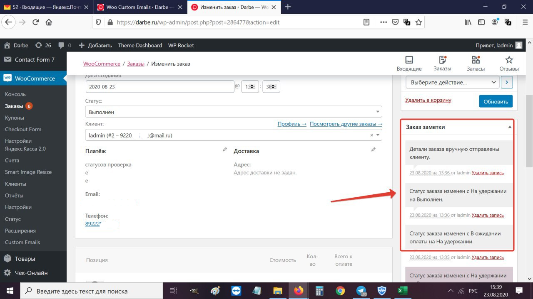Open the Купоны submenu item
Viewport: 533px width, 299px height.
pyautogui.click(x=15, y=118)
